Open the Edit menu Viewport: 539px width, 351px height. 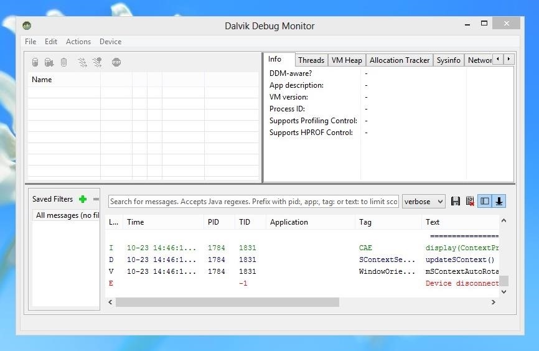[x=51, y=42]
